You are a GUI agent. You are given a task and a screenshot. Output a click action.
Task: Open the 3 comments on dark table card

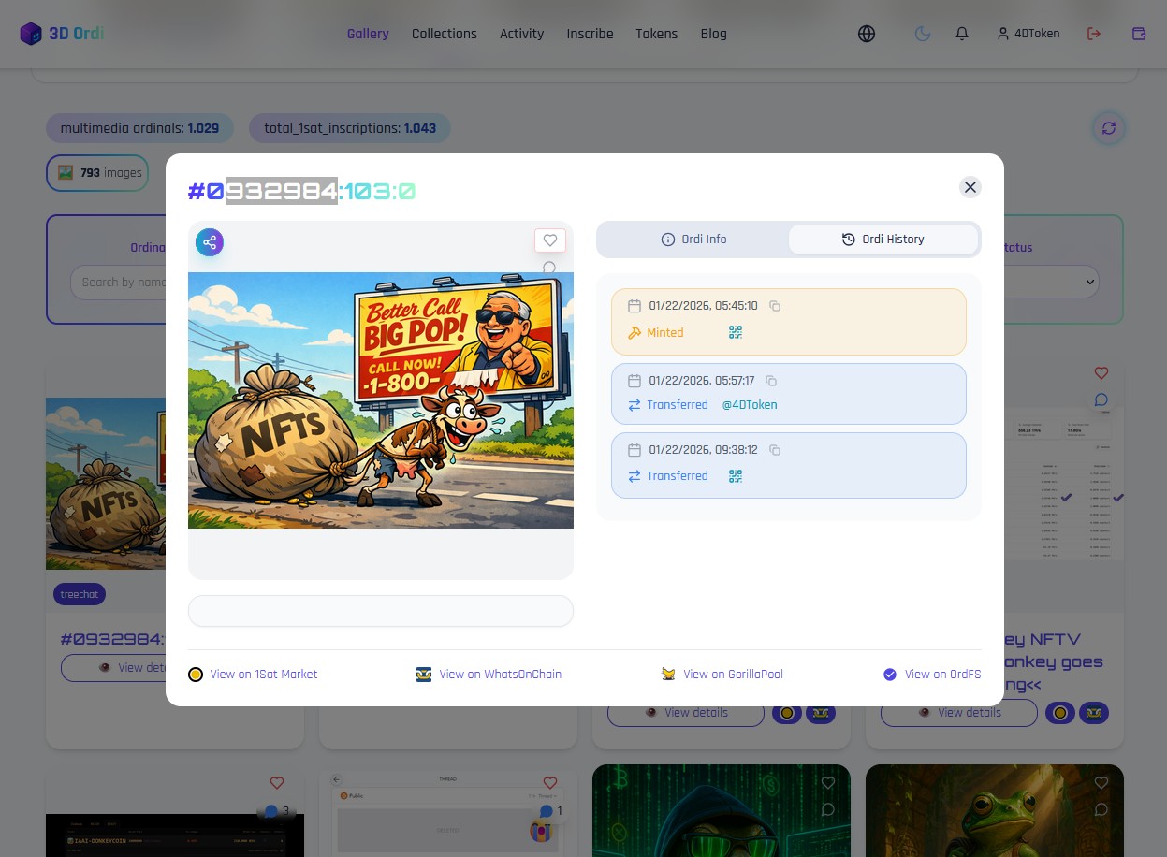coord(277,811)
